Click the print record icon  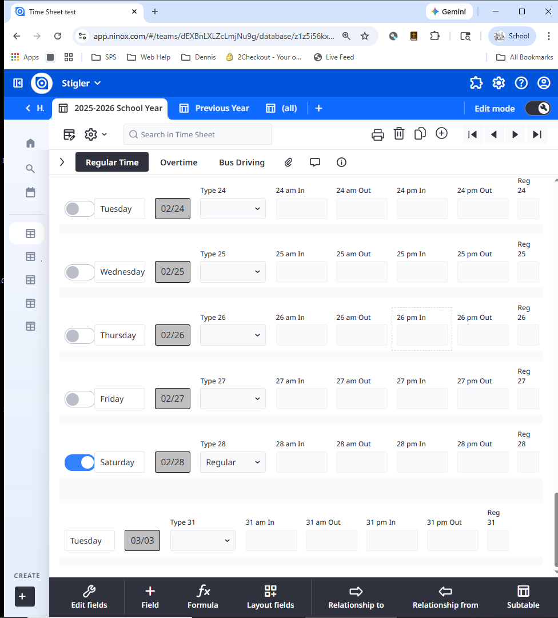[x=377, y=134]
